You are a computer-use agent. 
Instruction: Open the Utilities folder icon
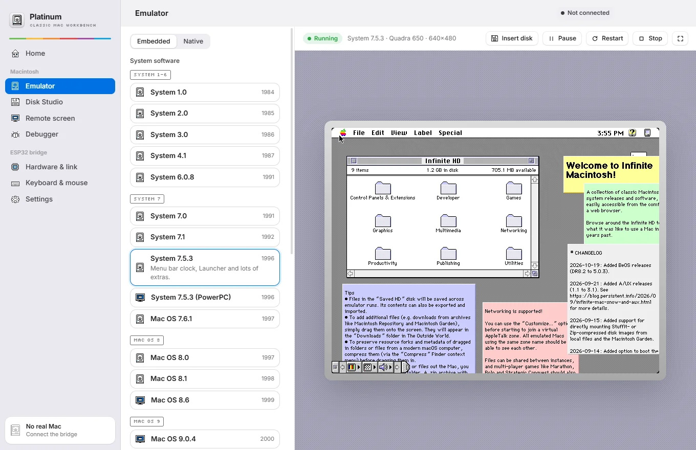pyautogui.click(x=514, y=254)
